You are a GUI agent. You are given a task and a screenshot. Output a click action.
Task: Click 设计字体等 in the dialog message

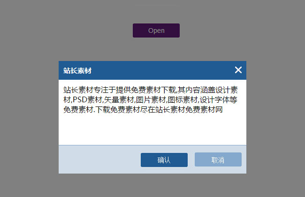point(219,100)
